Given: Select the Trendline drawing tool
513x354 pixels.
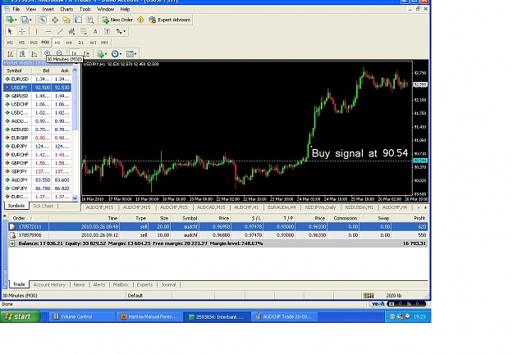Looking at the screenshot, I should point(60,31).
